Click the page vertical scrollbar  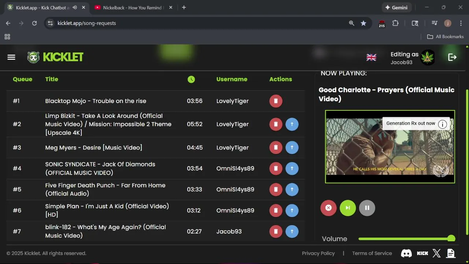[x=467, y=161]
